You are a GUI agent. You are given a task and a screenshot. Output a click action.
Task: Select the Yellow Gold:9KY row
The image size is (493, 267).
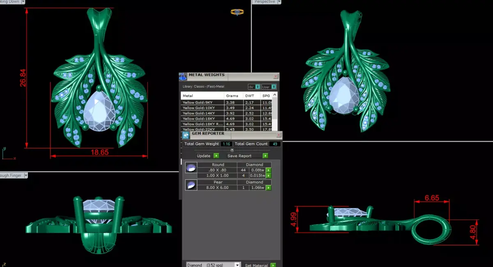(227, 102)
